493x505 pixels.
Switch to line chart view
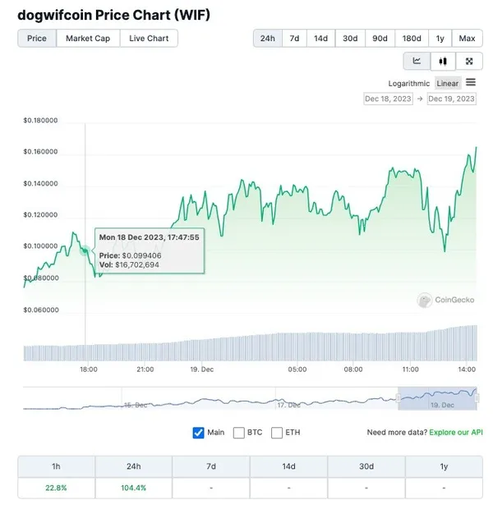pos(417,61)
